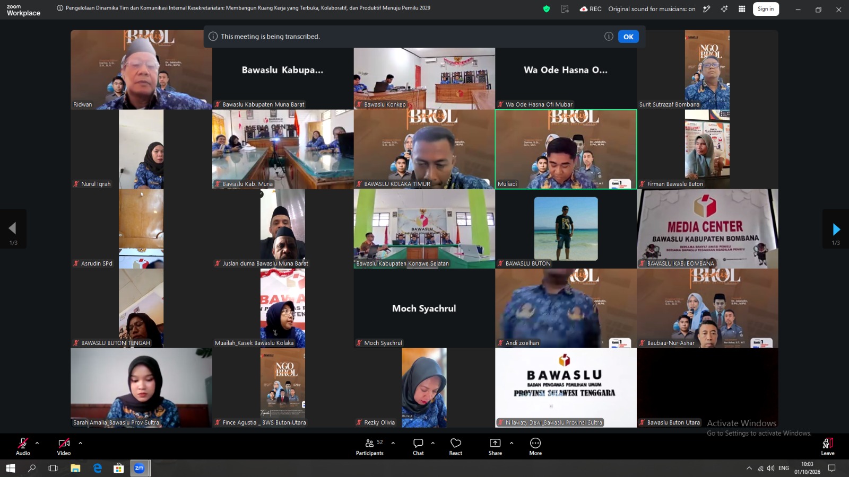Unmute microphone with Audio button

(23, 446)
